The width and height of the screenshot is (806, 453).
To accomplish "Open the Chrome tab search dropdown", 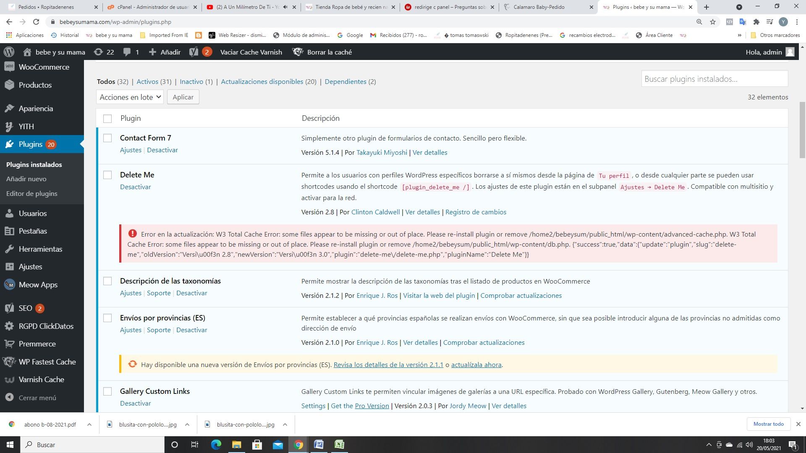I will click(x=739, y=7).
